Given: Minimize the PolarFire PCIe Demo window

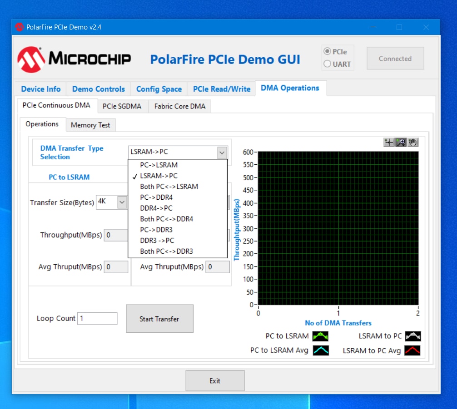Looking at the screenshot, I should pos(373,27).
